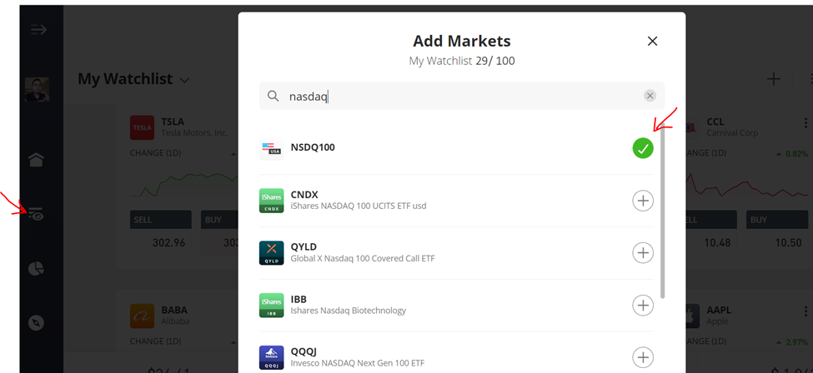This screenshot has height=373, width=813.
Task: Click the plus icon to add markets in the watchlist header
Action: [774, 79]
